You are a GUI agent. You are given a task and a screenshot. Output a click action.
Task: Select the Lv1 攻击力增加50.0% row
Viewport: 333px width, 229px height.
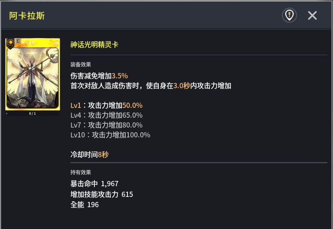pos(106,105)
